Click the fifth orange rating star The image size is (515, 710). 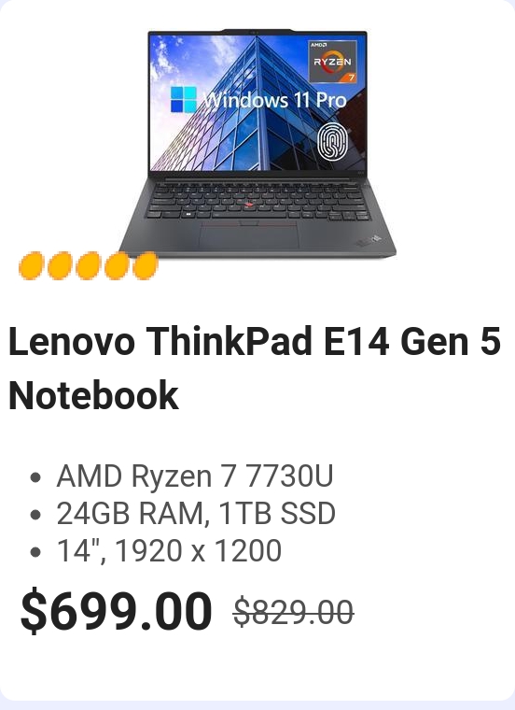146,266
